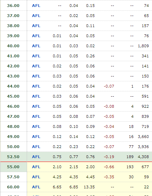Open the AFL link in the 47.00 row
Image resolution: width=152 pixels, height=196 pixels.
(36, 116)
